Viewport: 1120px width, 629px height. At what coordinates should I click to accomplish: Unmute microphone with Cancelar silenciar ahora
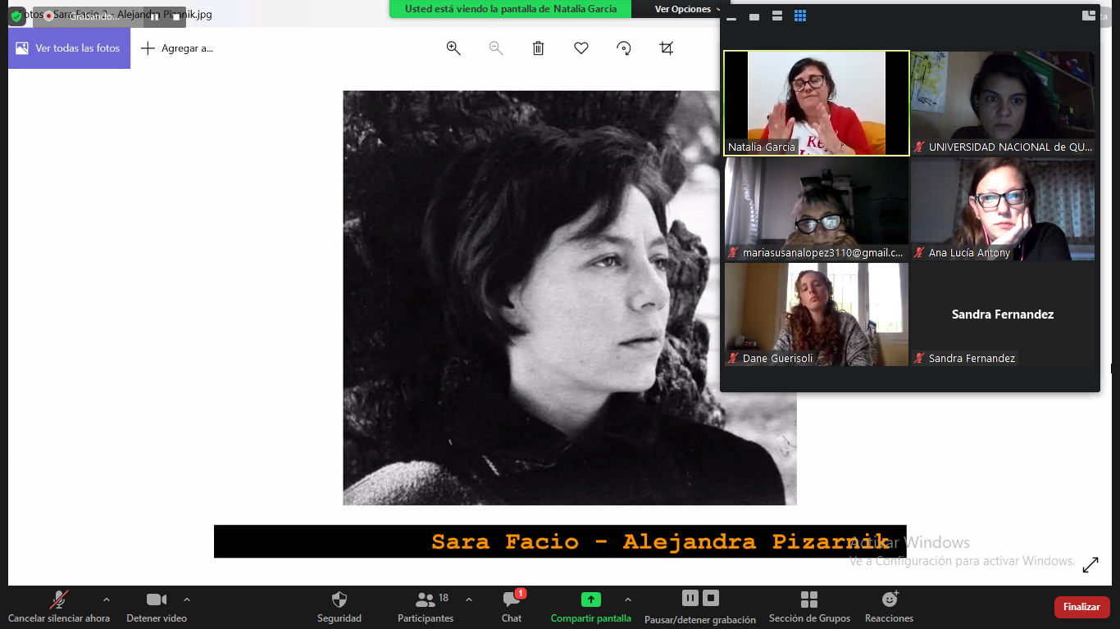[x=58, y=606]
